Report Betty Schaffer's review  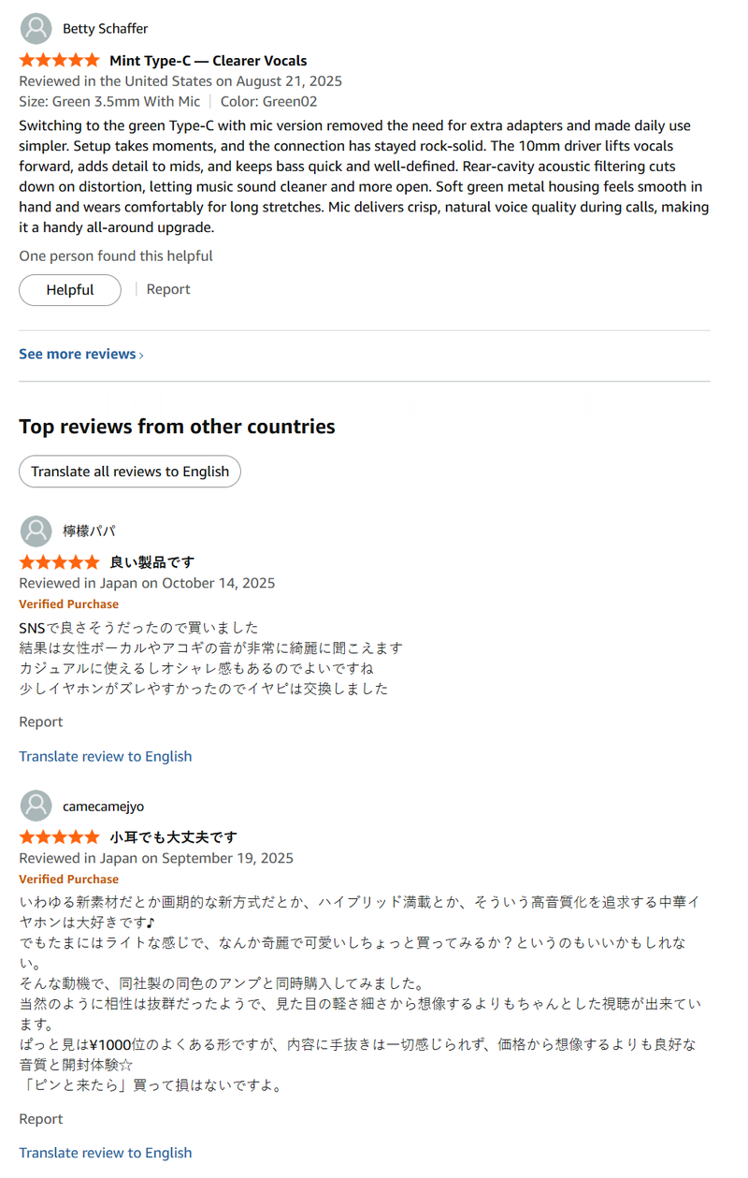[168, 290]
